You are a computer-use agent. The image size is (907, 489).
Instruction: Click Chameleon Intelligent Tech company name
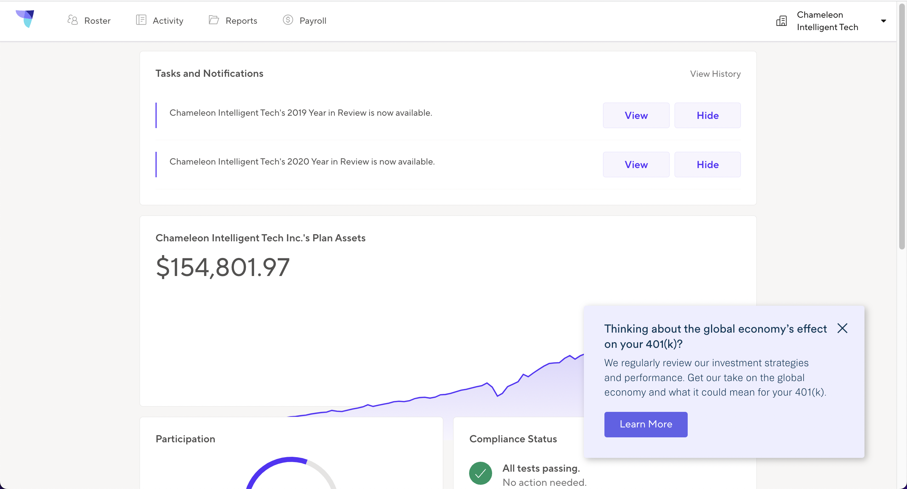(x=827, y=21)
